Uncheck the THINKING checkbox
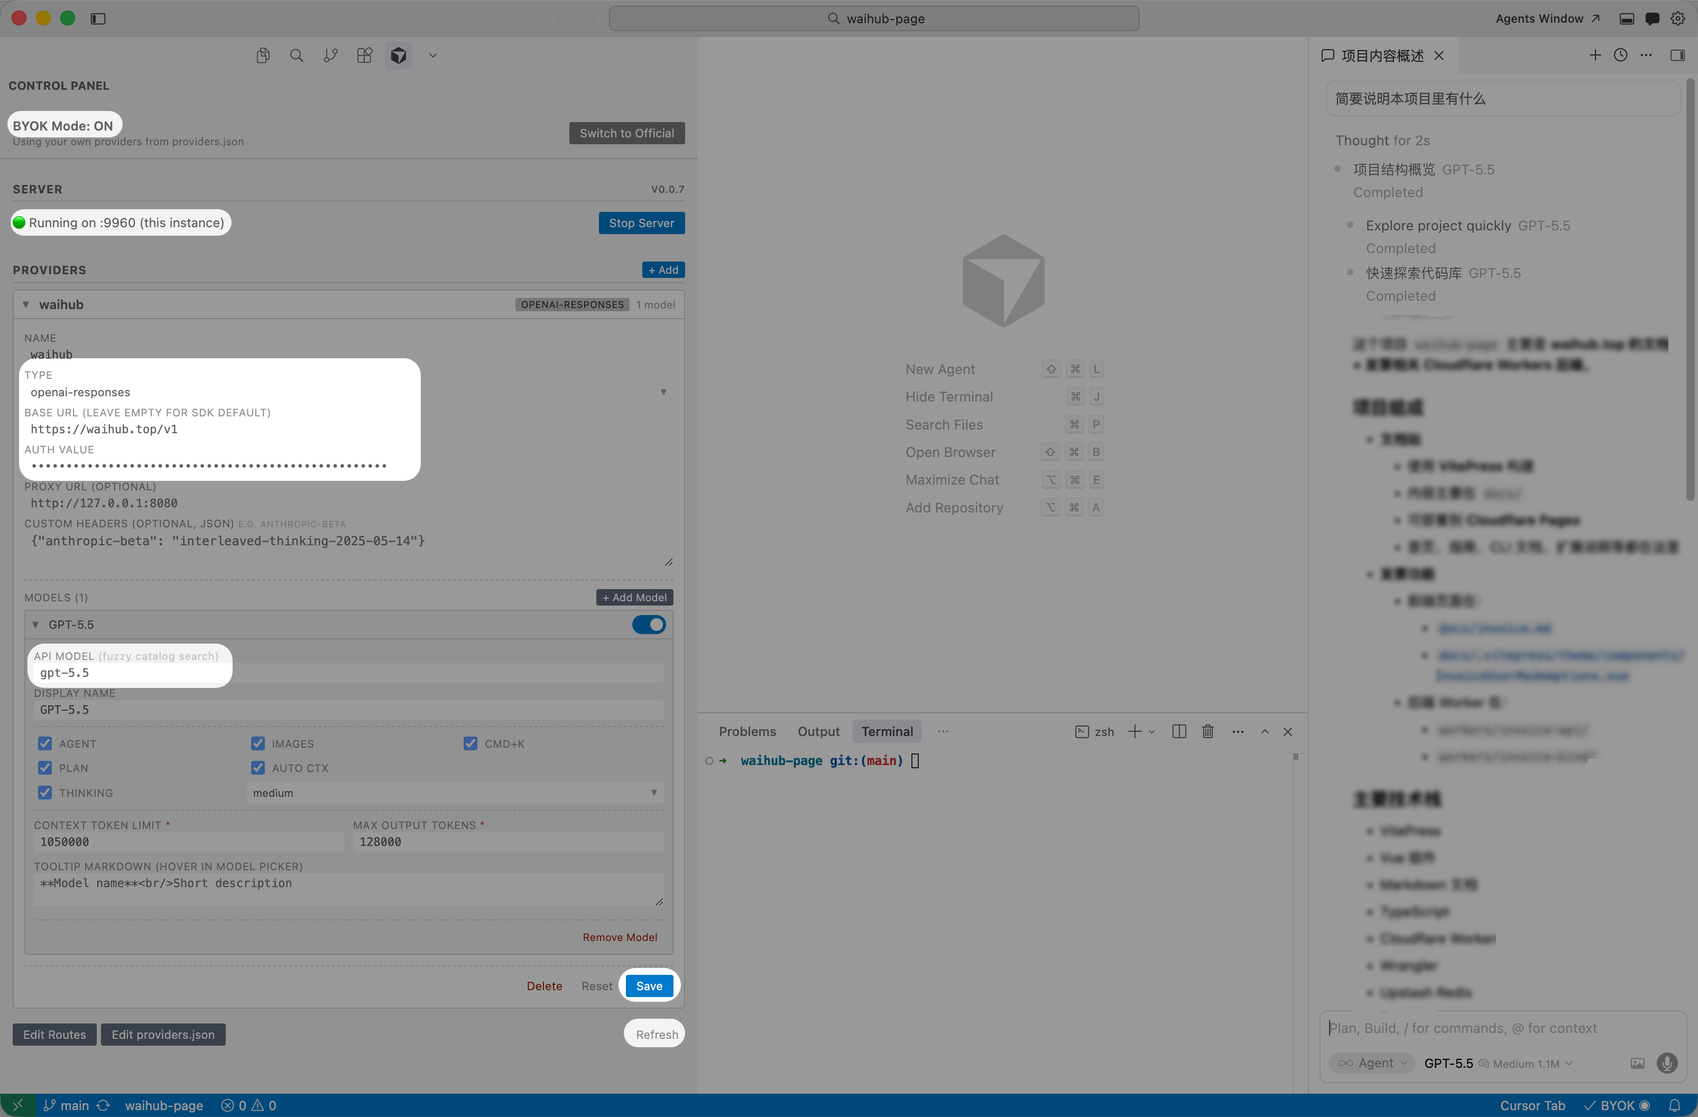Screen dimensions: 1698x1117 tap(45, 793)
